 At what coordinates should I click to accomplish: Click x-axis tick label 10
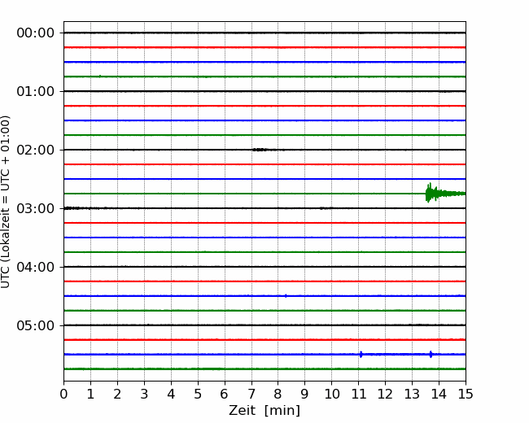331,394
